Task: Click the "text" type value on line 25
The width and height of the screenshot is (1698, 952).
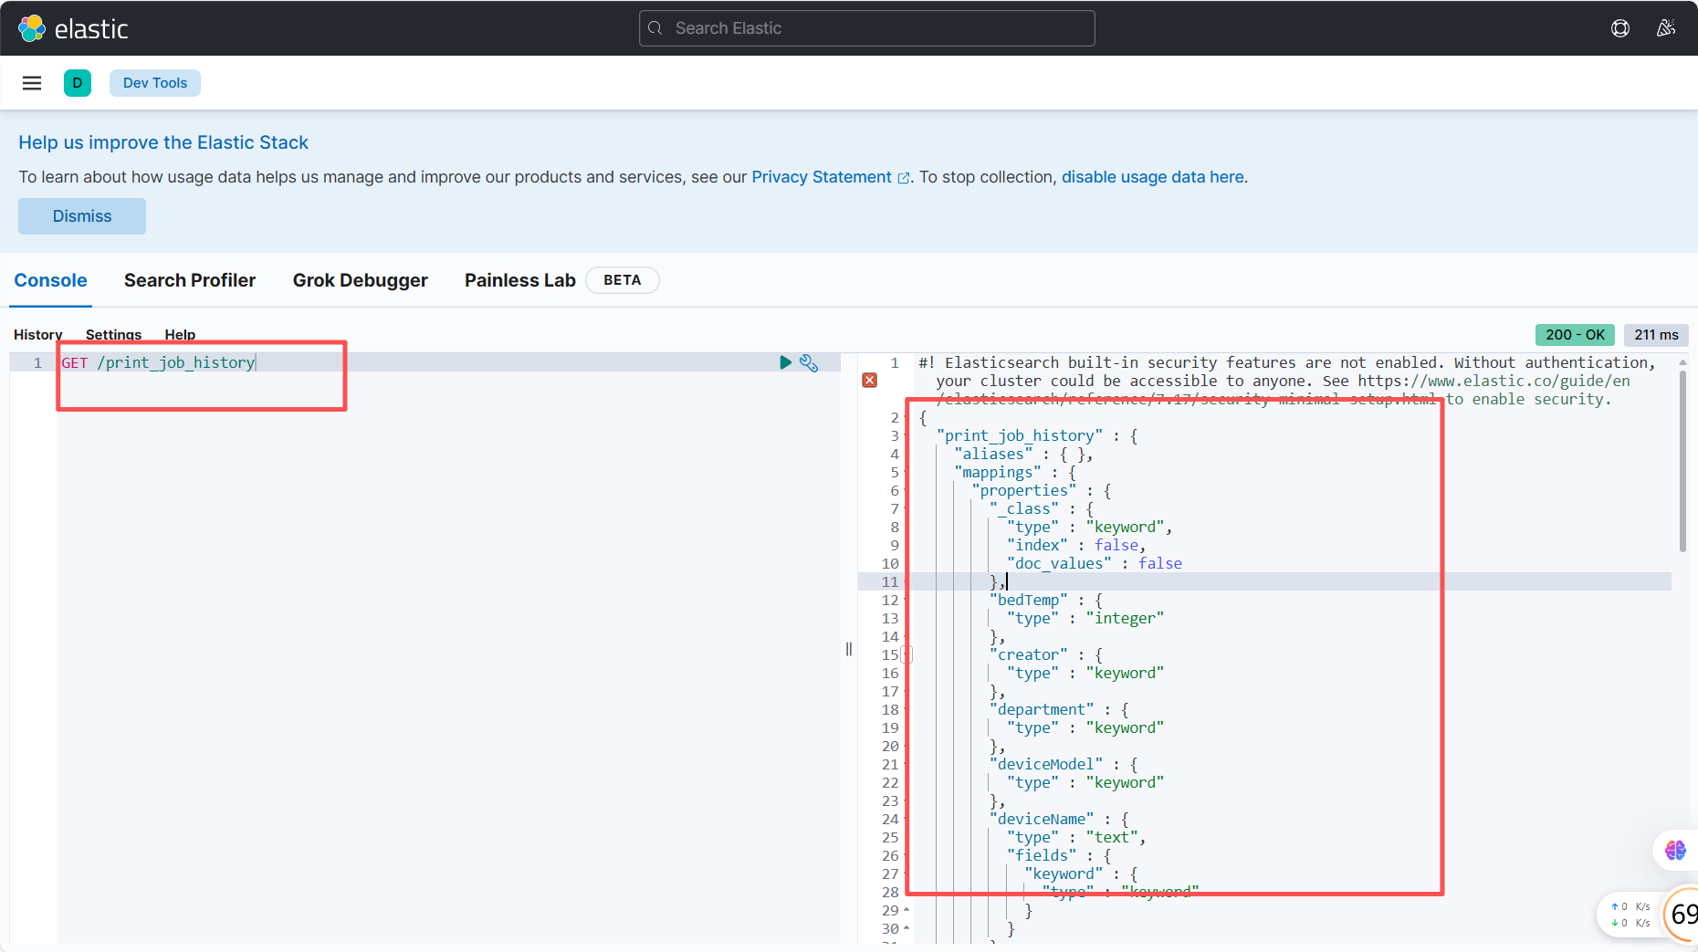Action: (1111, 837)
